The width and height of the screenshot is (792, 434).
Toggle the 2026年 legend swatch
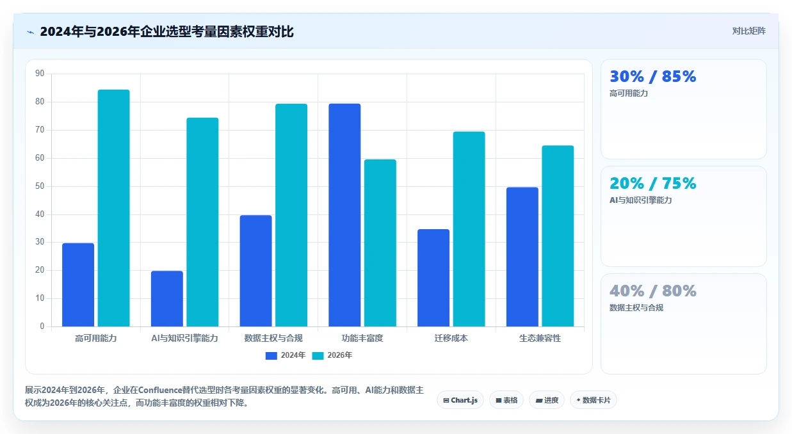pos(318,356)
